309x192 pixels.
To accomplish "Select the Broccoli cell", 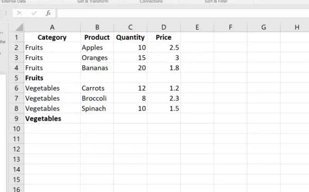I will click(97, 98).
